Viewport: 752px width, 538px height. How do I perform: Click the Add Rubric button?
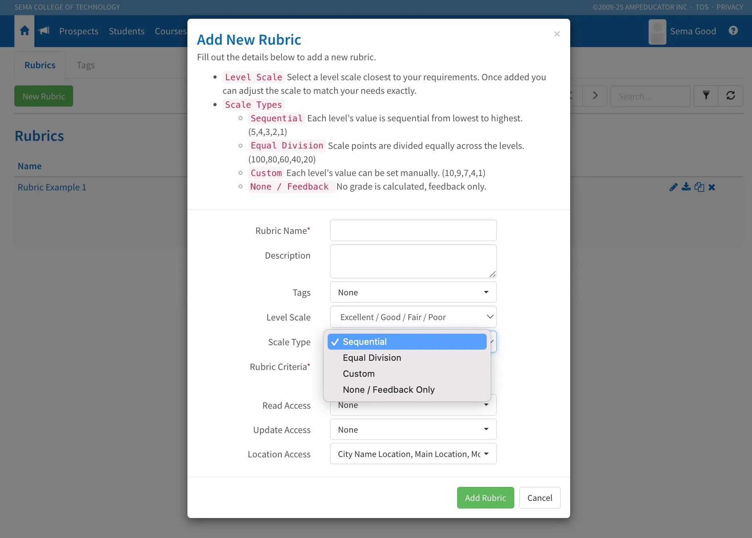coord(485,498)
